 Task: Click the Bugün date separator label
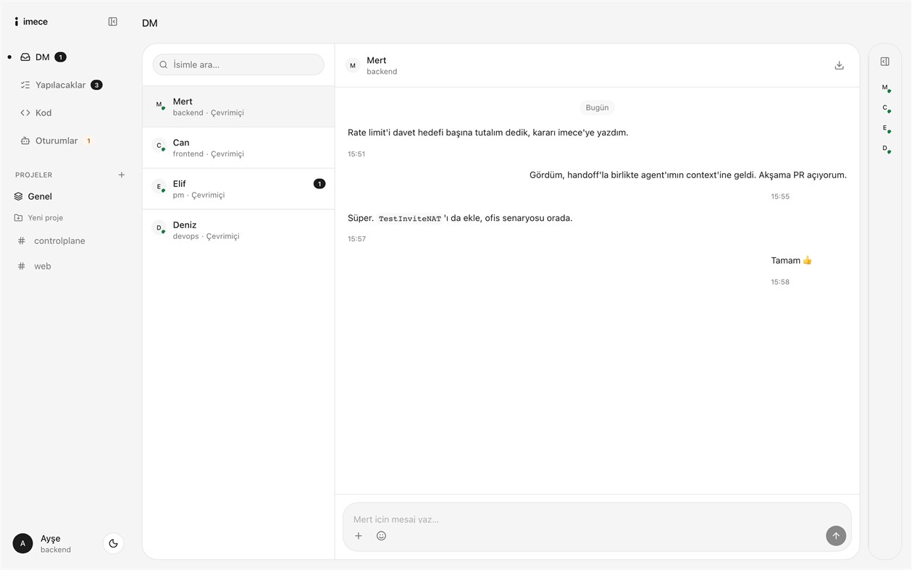[x=597, y=107]
